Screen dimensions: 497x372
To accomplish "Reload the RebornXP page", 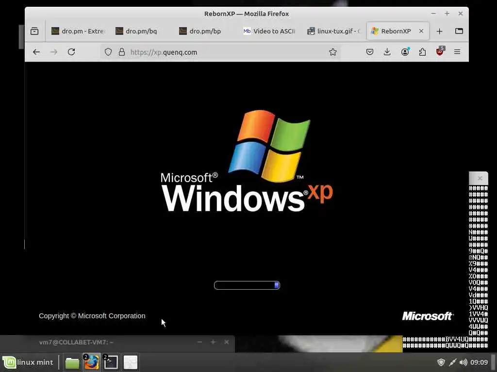I will 71,52.
